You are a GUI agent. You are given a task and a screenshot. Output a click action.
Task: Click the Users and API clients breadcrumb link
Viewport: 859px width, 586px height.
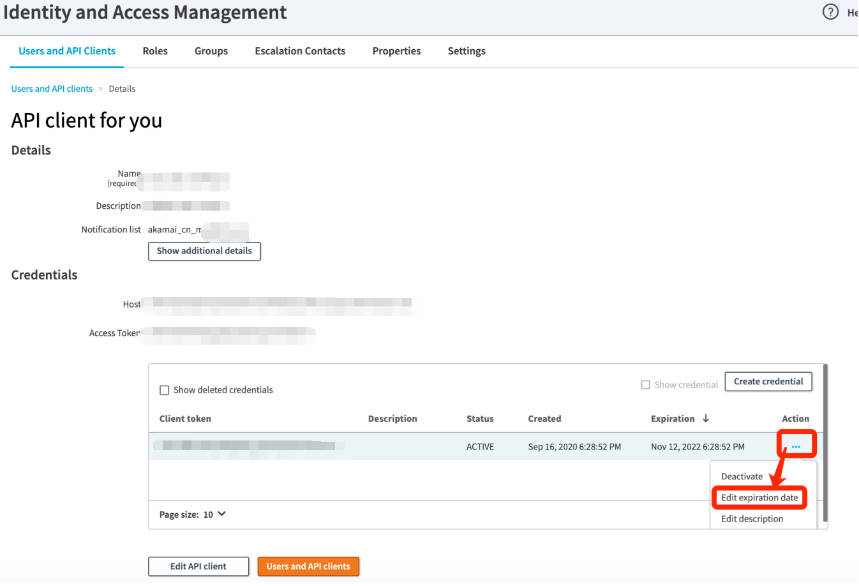(x=52, y=89)
